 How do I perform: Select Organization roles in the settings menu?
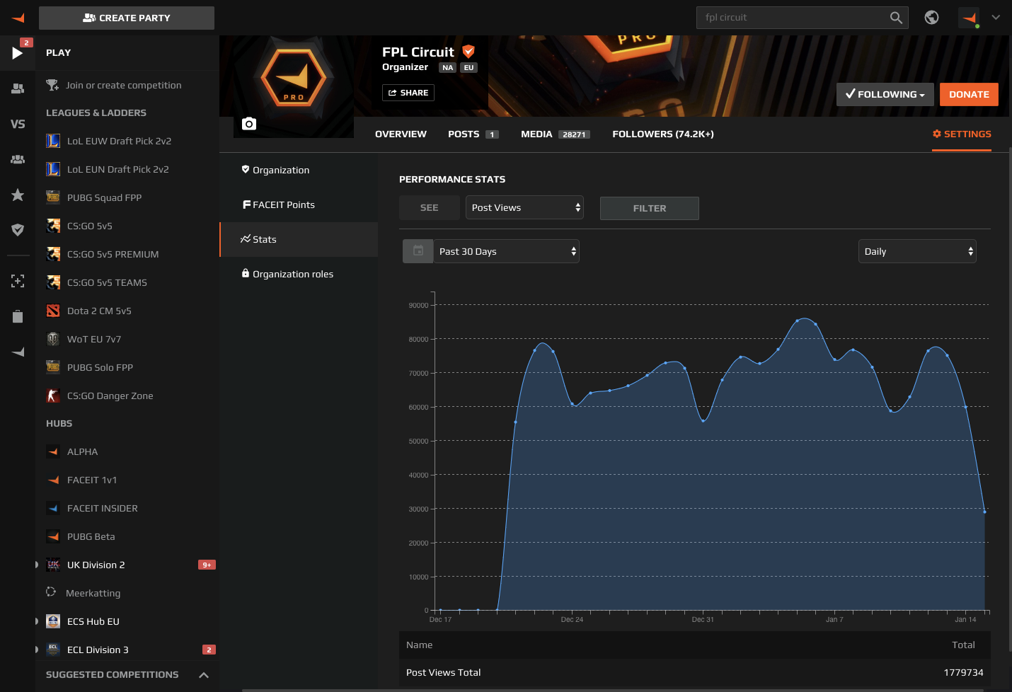pos(299,274)
